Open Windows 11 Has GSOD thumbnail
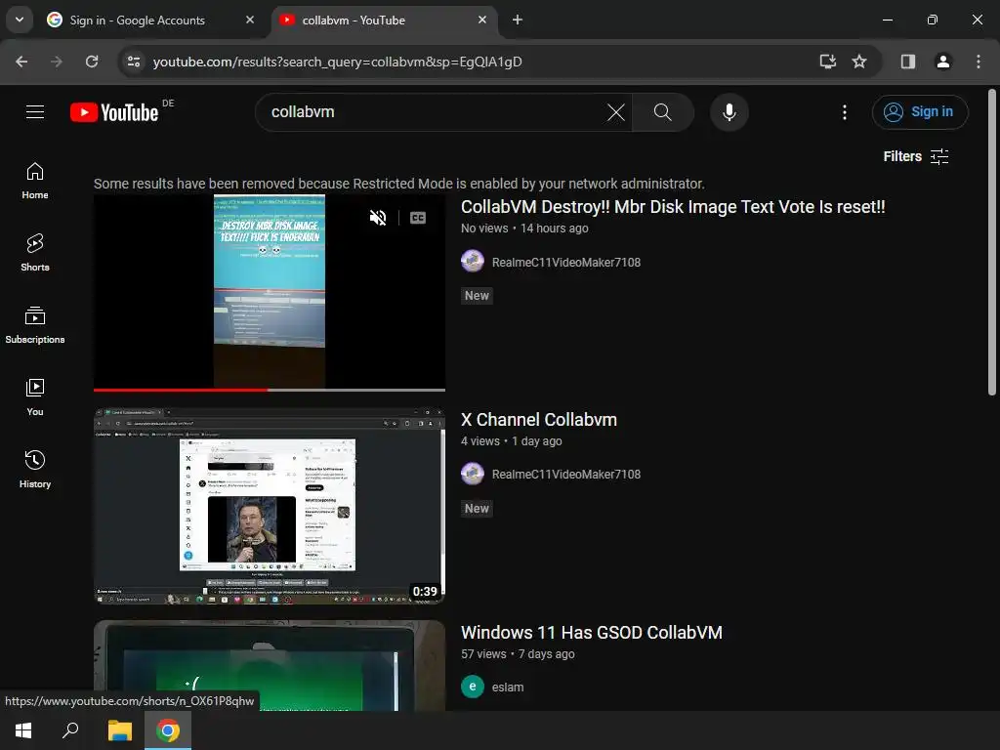 (270, 665)
